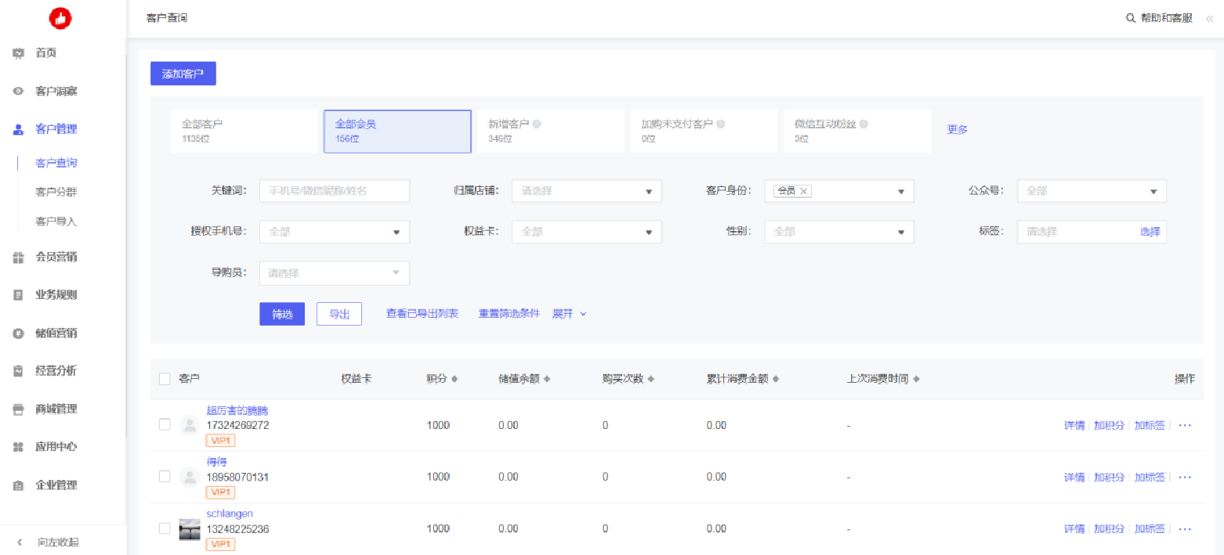Select the 全部客户 tab
1224x555 pixels.
point(244,131)
